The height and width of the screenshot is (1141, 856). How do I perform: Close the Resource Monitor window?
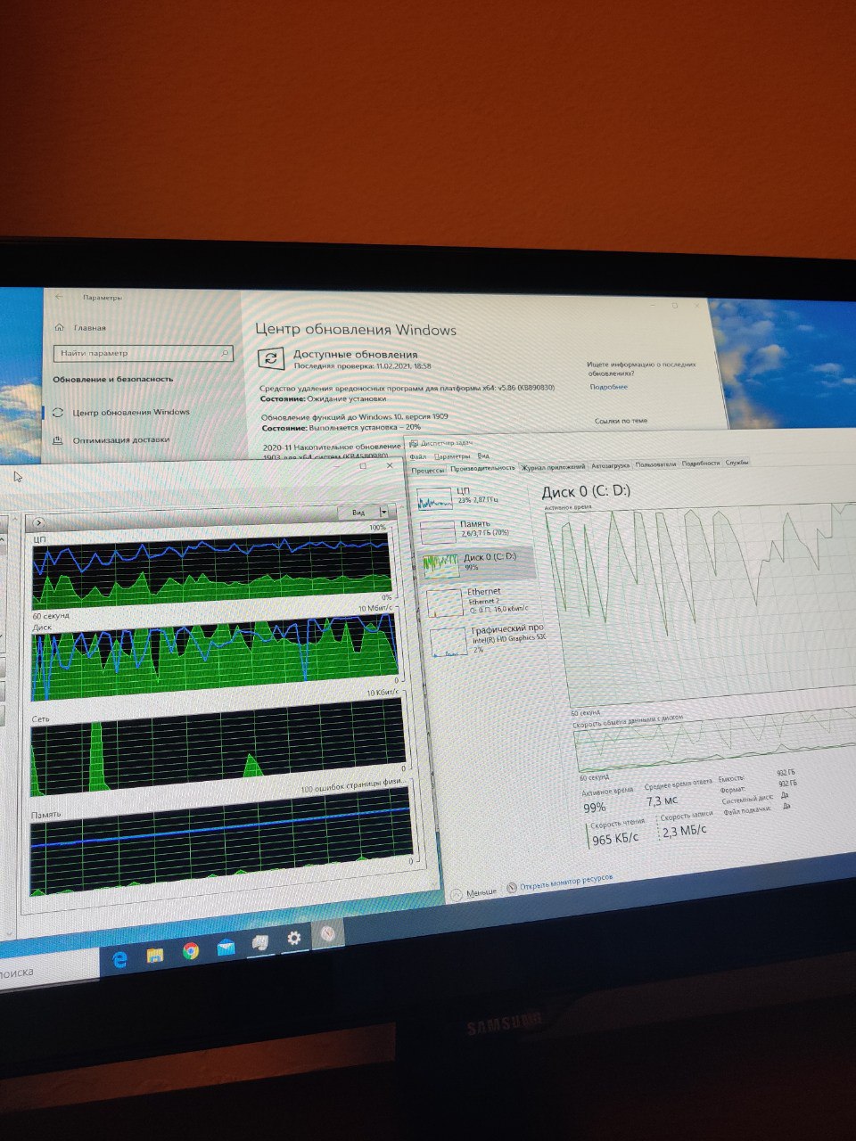[390, 465]
